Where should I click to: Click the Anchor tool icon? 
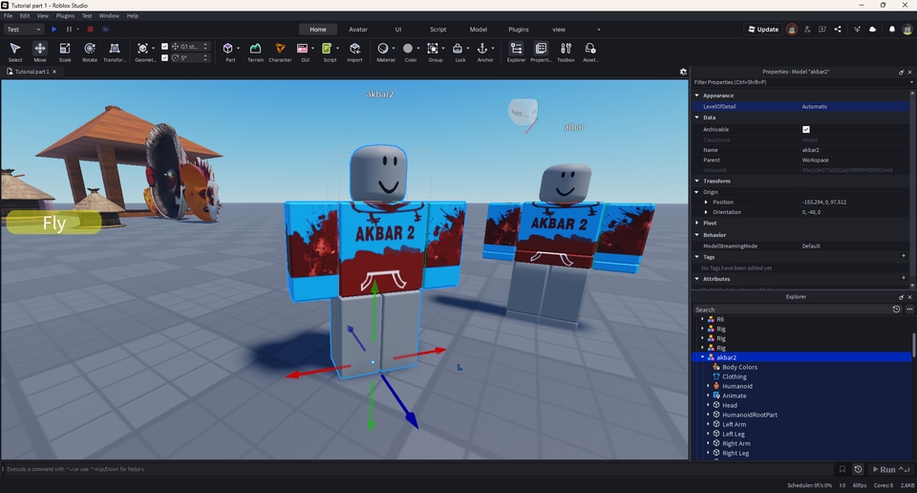coord(482,49)
